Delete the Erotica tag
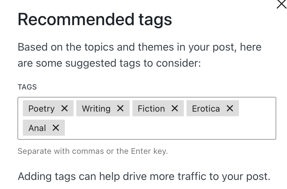Viewport: 287px width, 189px height. (230, 108)
